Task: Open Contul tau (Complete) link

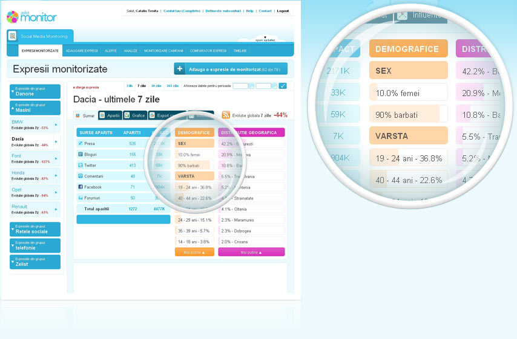Action: pyautogui.click(x=182, y=11)
